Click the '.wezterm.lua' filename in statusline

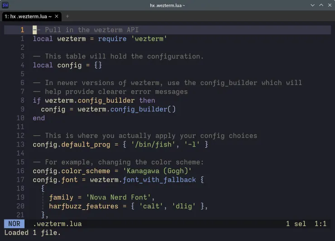(x=57, y=224)
